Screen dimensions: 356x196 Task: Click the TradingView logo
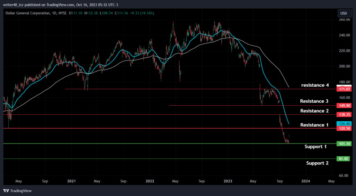(17, 191)
